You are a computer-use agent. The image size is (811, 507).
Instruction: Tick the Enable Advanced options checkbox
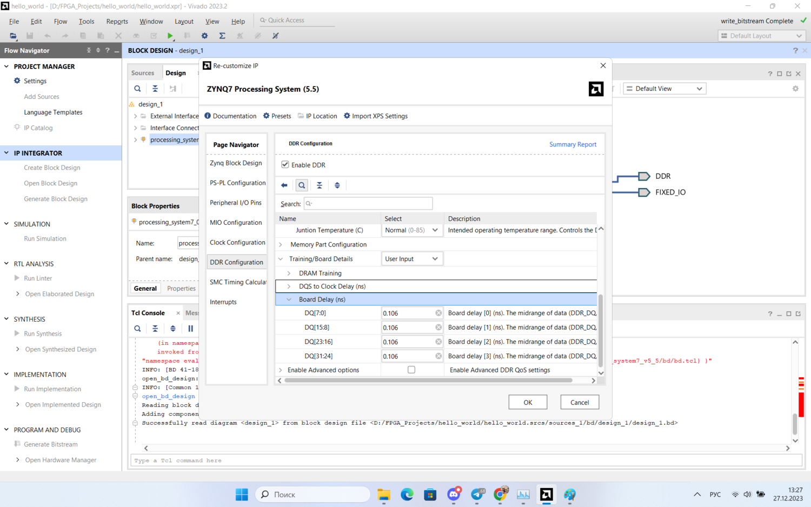click(x=411, y=370)
